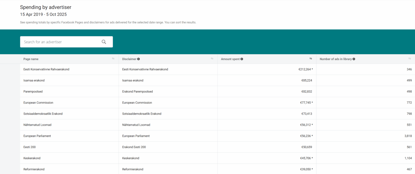Select amount €56,312 cell
Viewport: 415px width, 174px height.
[267, 125]
